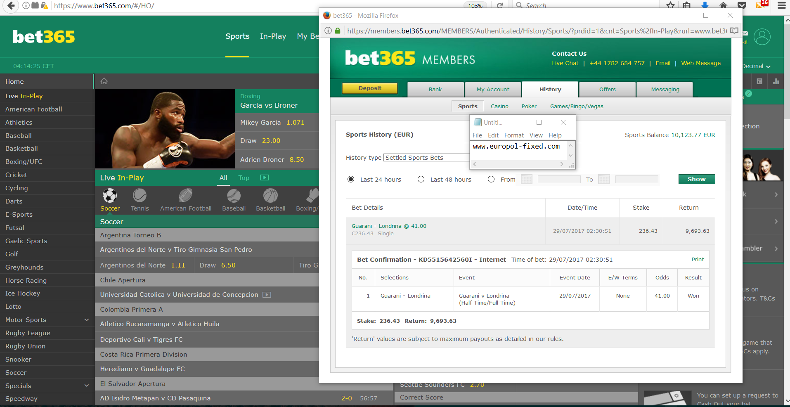The width and height of the screenshot is (790, 407).
Task: Click the main browser Search field
Action: pos(586,5)
